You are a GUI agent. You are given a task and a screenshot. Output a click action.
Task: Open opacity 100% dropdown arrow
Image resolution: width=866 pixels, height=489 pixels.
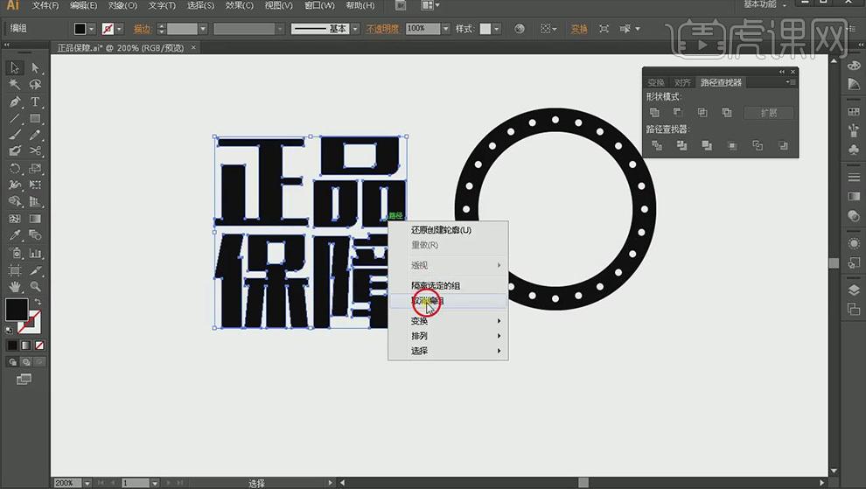click(445, 29)
